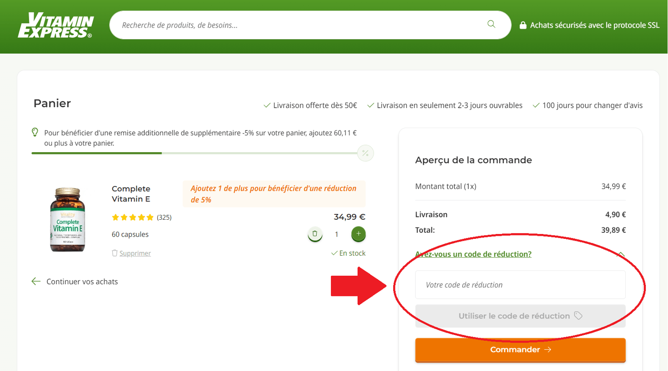Click the orange Commander button
The width and height of the screenshot is (668, 371).
(x=520, y=350)
